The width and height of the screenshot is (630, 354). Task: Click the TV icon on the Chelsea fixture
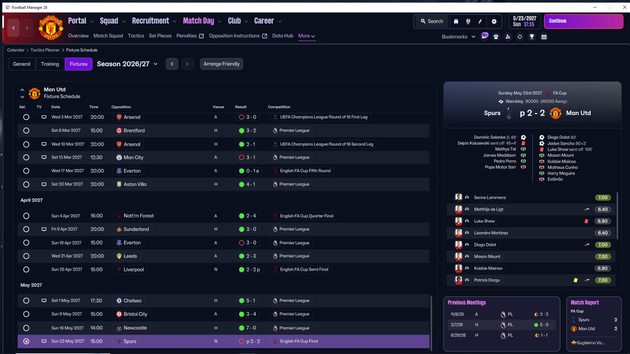44,301
